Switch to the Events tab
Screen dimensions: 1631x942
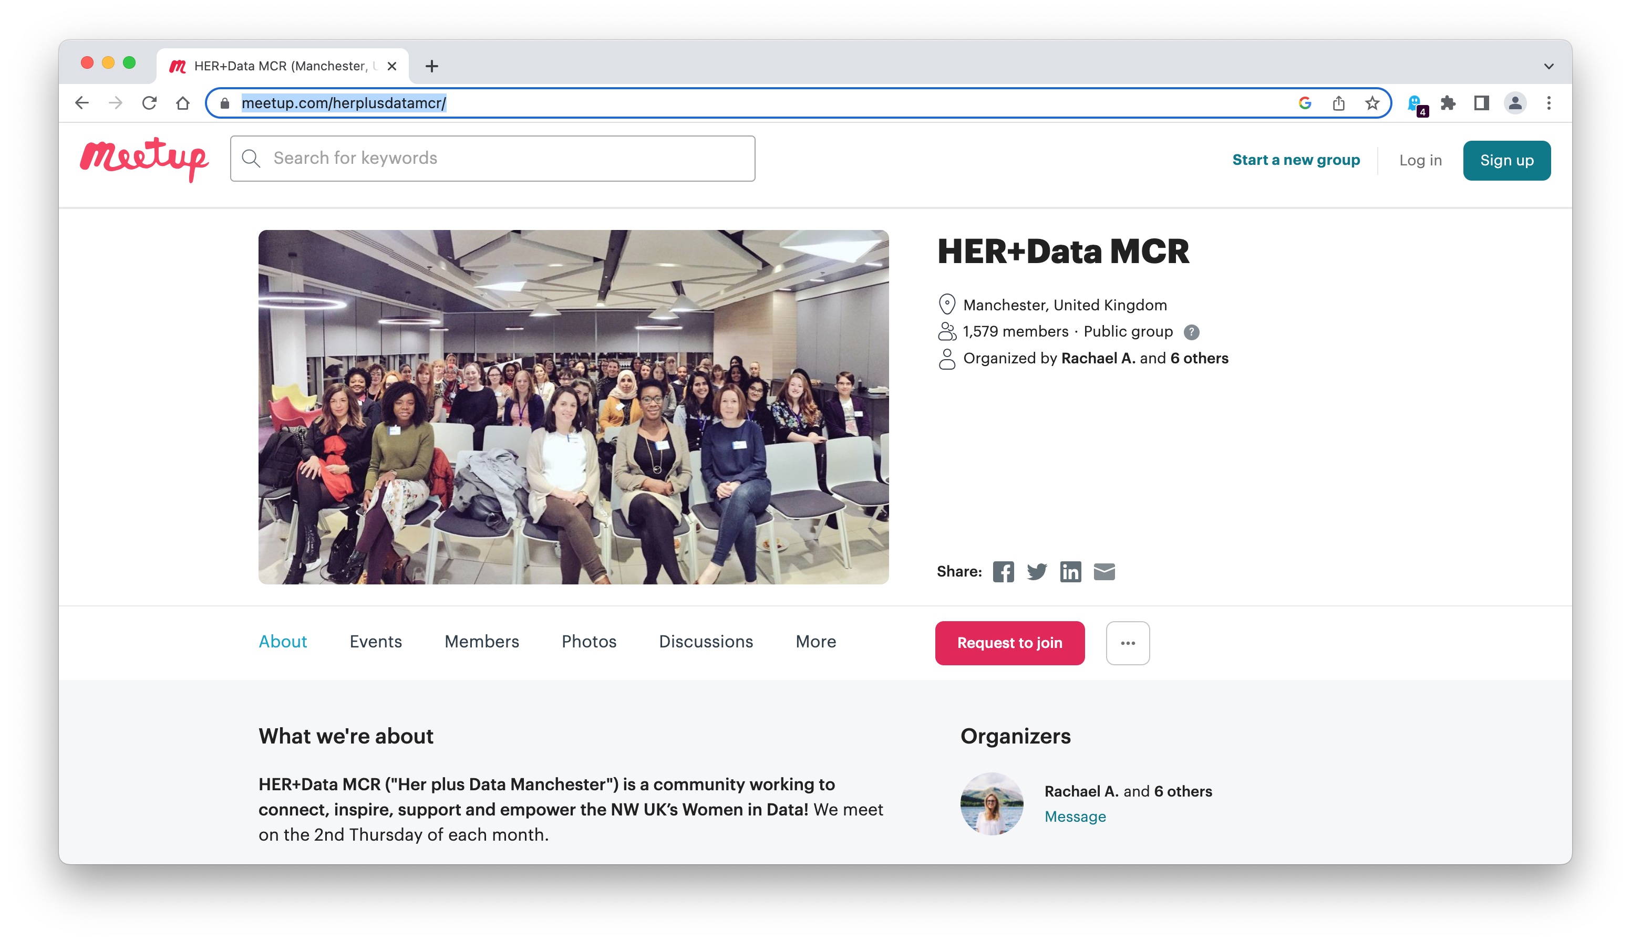click(377, 642)
